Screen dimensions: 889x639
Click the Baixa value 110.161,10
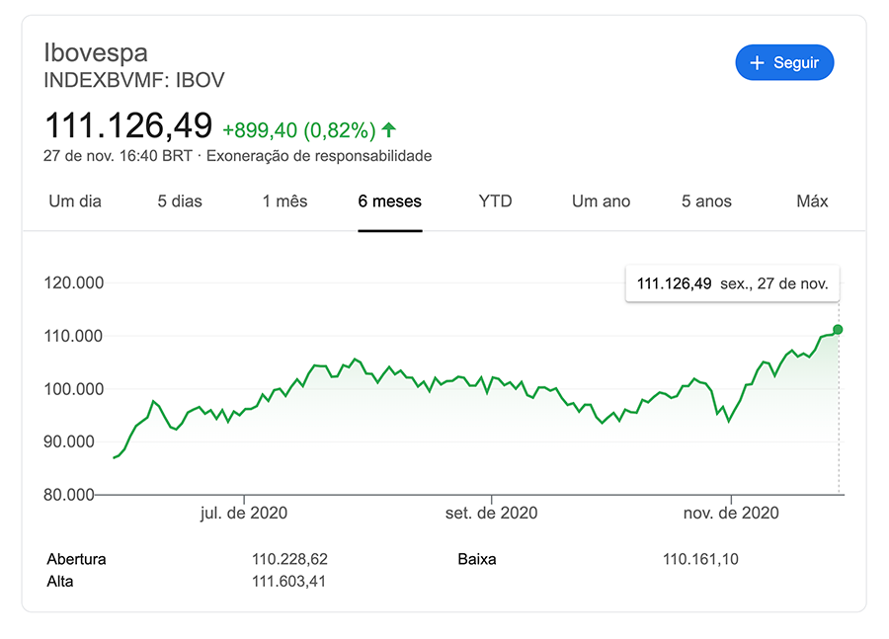(x=700, y=559)
